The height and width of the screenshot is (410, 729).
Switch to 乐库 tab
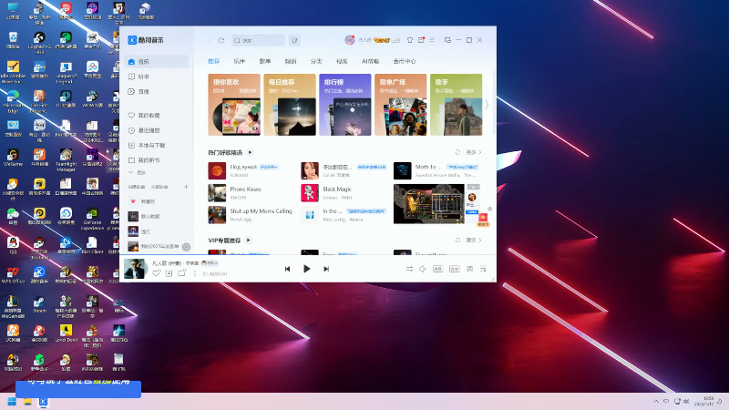click(239, 61)
